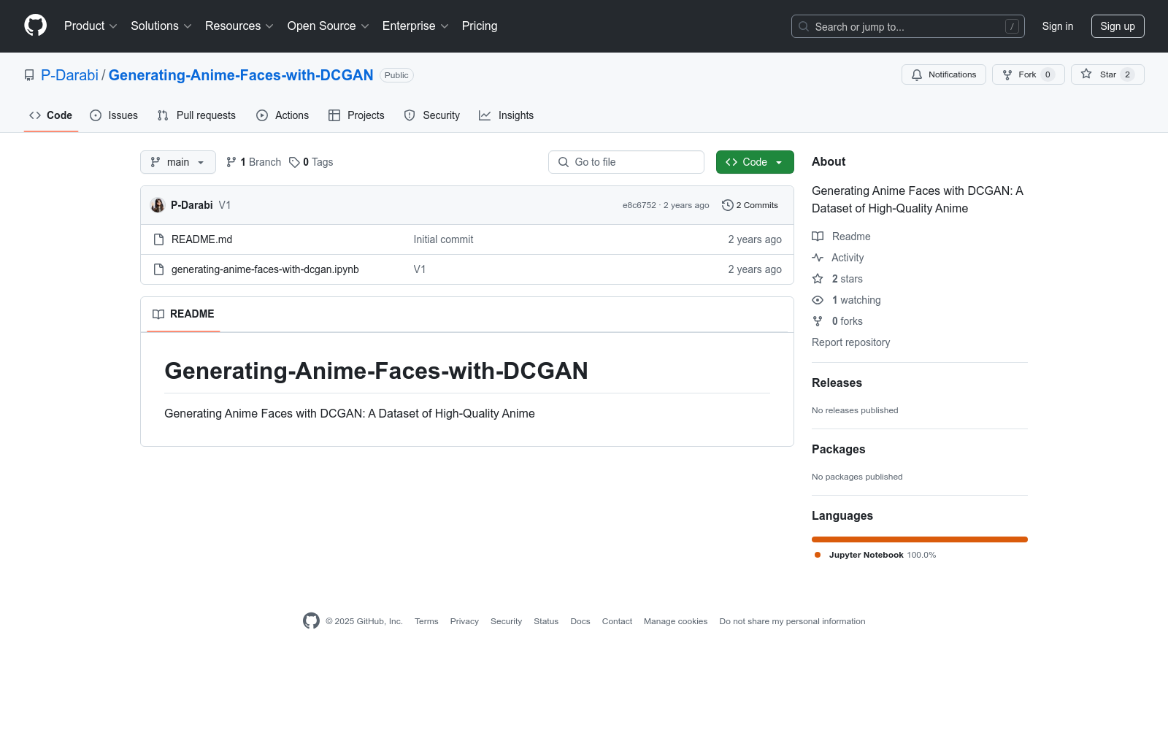Click the bell icon in Notifications button
The image size is (1168, 730).
pos(917,74)
